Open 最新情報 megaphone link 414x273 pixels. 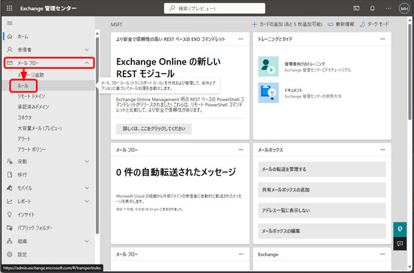(341, 24)
